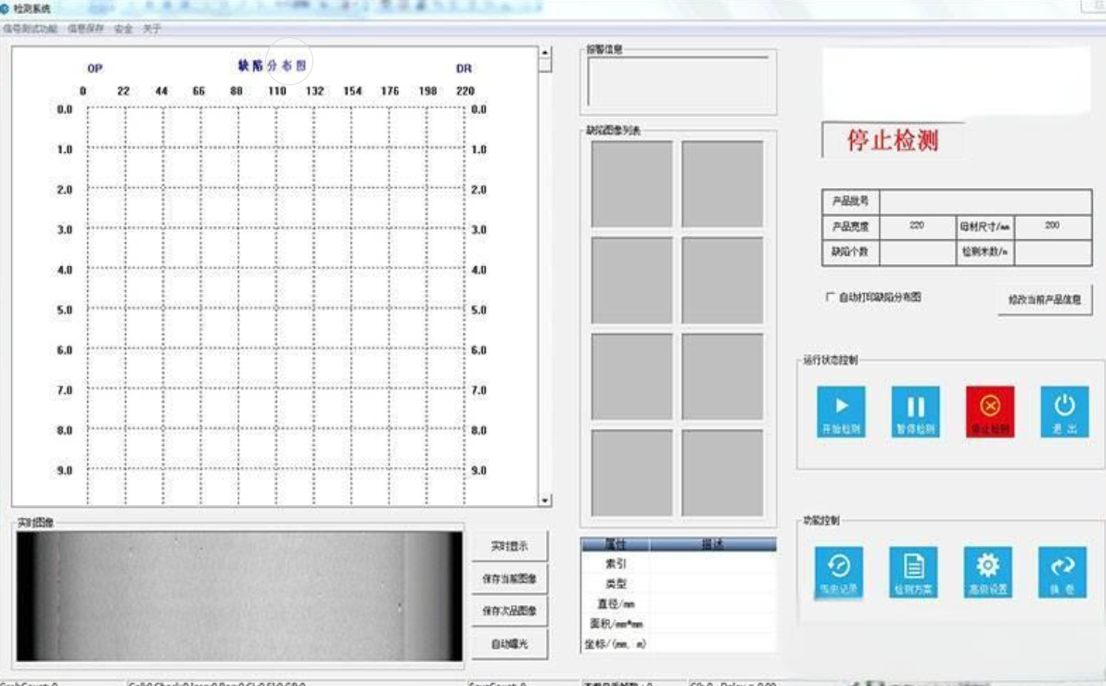Image resolution: width=1106 pixels, height=686 pixels.
Task: Click the 属性 column header
Action: pos(615,544)
